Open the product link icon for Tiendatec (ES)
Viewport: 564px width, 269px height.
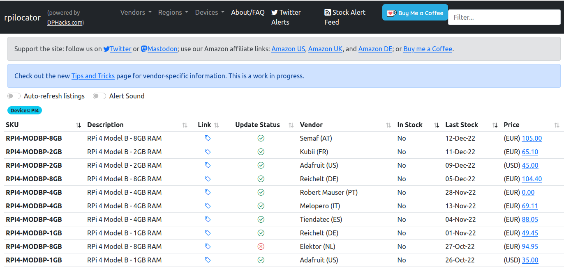208,219
